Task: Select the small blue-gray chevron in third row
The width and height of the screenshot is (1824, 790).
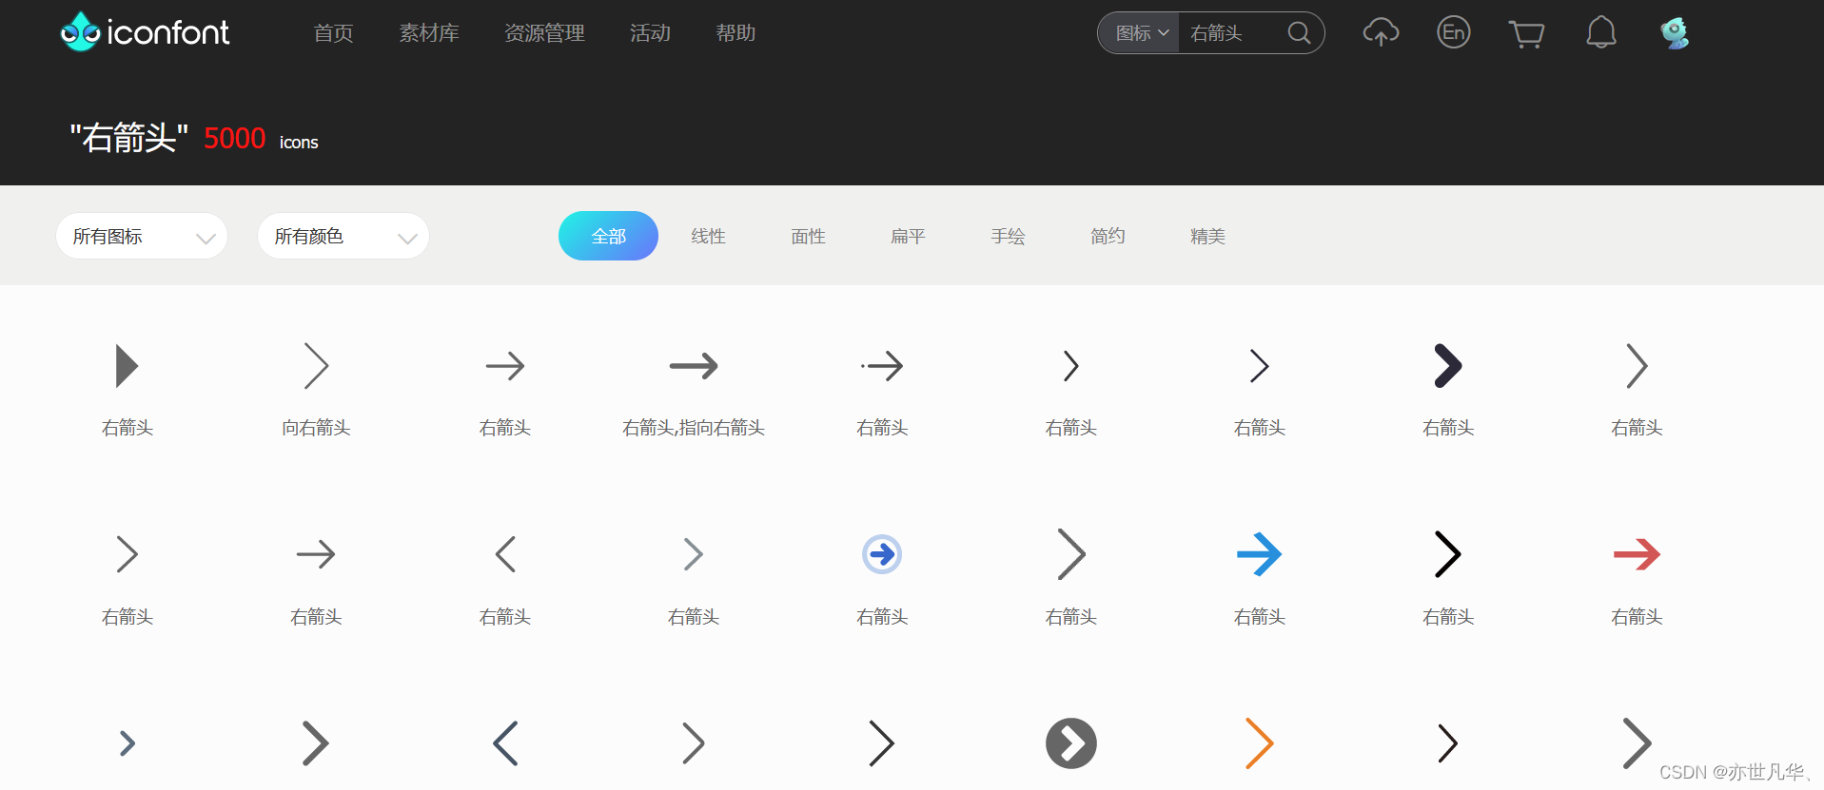Action: [x=127, y=743]
